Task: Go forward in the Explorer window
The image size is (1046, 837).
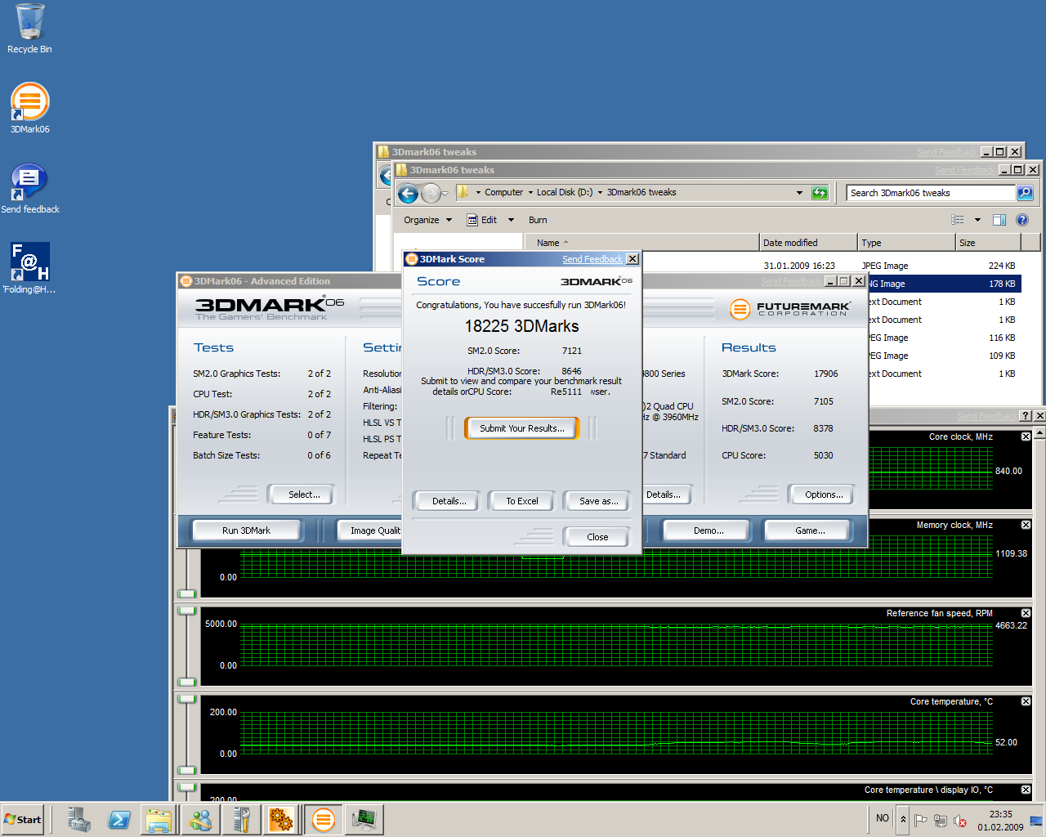Action: coord(431,193)
